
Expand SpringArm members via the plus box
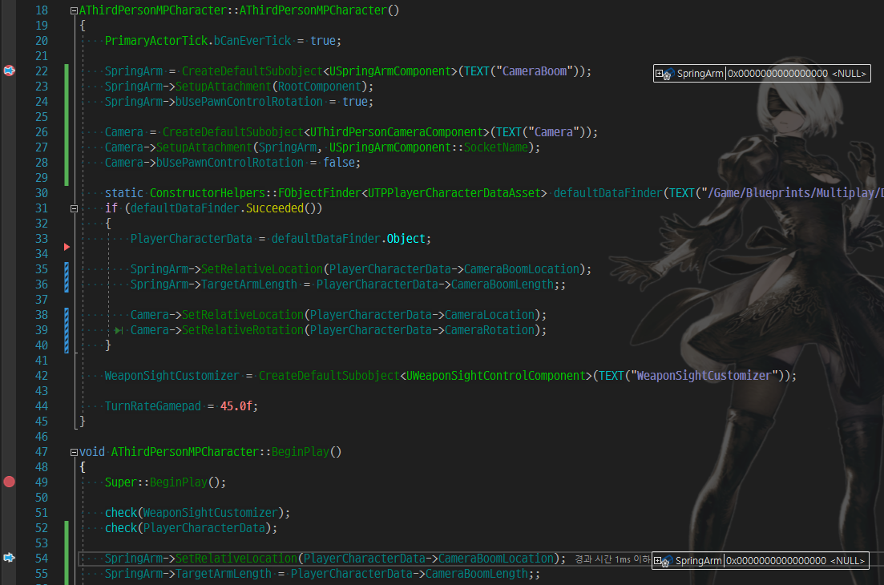660,73
